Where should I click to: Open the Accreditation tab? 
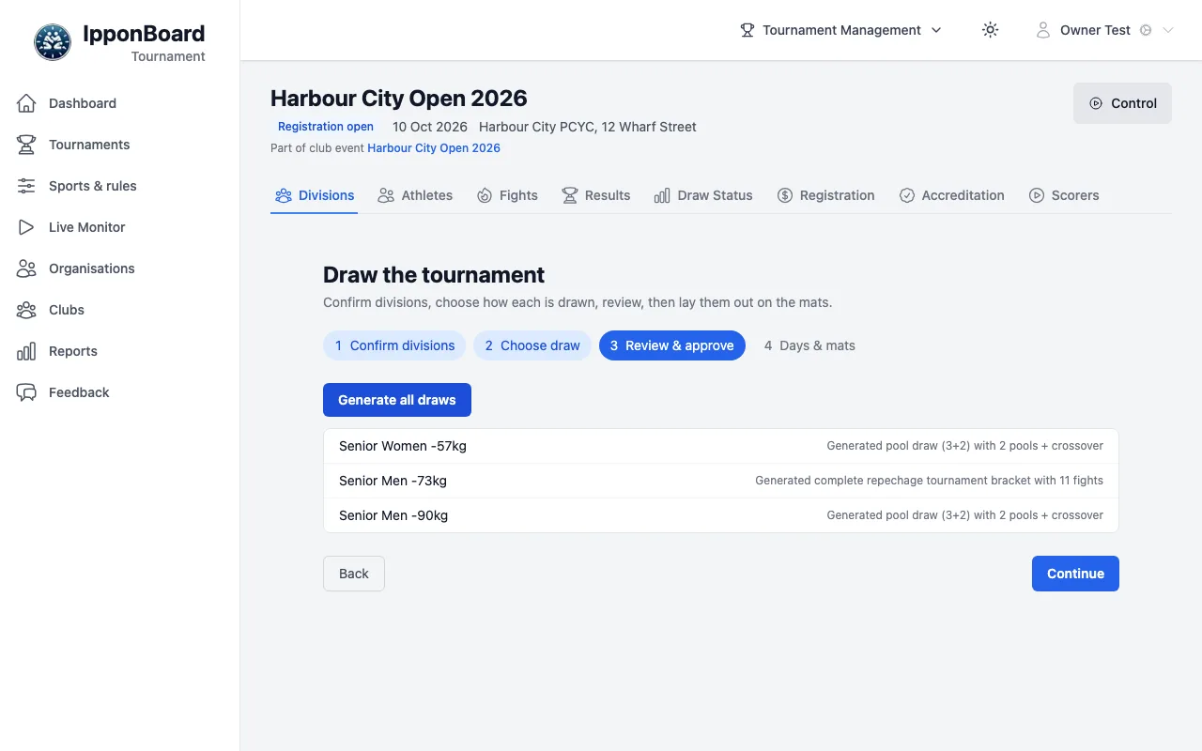[952, 195]
